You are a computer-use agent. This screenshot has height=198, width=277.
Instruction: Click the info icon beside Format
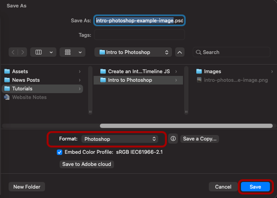[x=173, y=139]
